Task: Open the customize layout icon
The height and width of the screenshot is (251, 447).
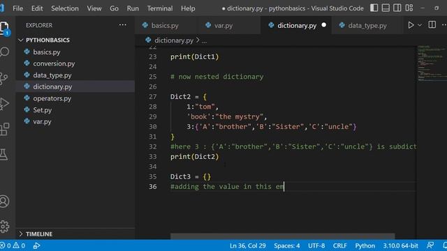Action: 409,8
